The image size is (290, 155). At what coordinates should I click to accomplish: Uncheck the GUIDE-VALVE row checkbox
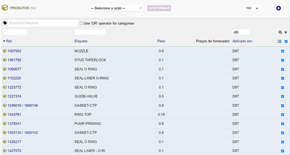coord(282,97)
